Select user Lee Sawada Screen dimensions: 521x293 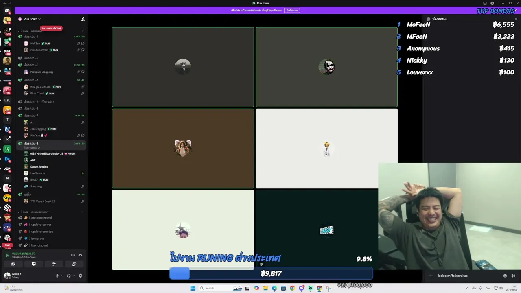click(54, 173)
